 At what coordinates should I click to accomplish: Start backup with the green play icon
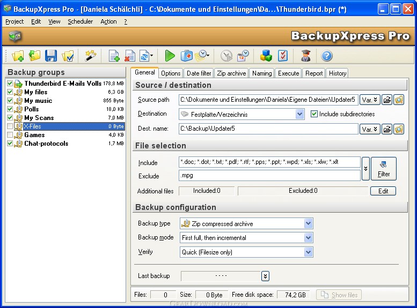coord(170,56)
